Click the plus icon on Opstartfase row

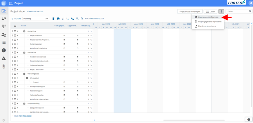(17, 31)
